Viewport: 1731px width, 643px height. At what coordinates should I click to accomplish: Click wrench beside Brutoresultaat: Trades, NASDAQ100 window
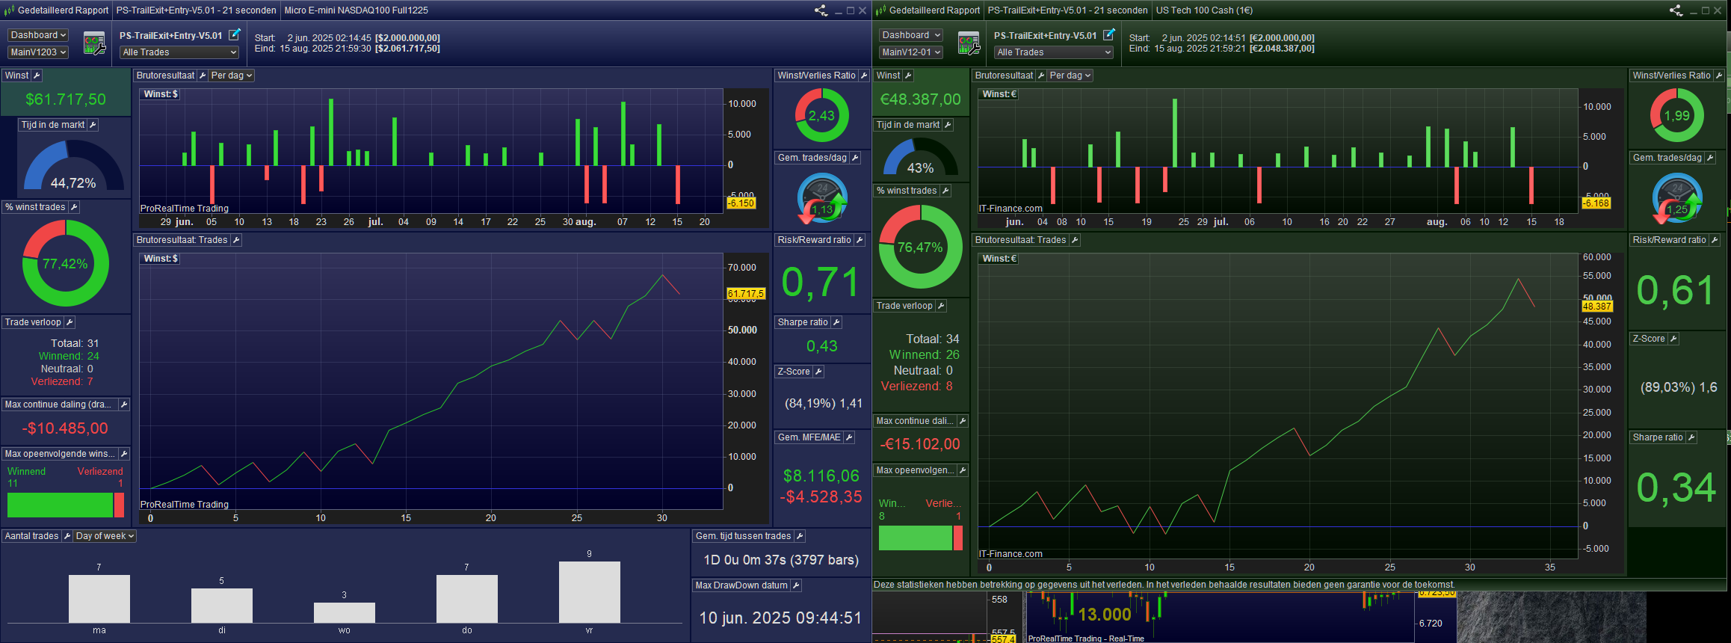[x=236, y=240]
